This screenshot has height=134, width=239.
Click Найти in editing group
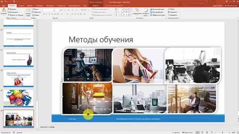171,9
